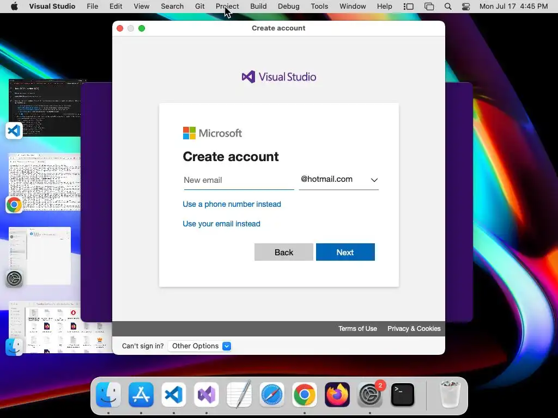Open the Window menu
558x418 pixels.
coord(353,7)
